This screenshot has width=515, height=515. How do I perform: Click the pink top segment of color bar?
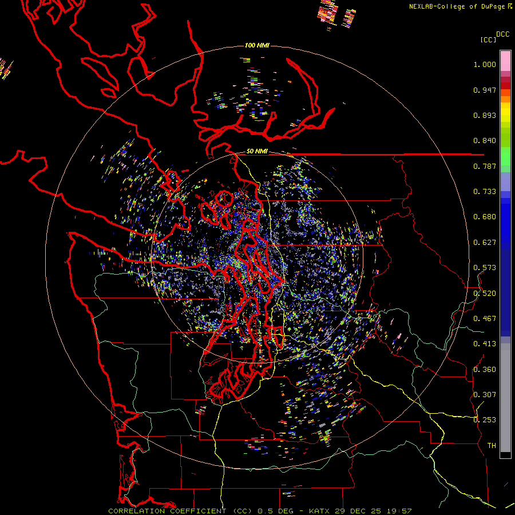[505, 61]
